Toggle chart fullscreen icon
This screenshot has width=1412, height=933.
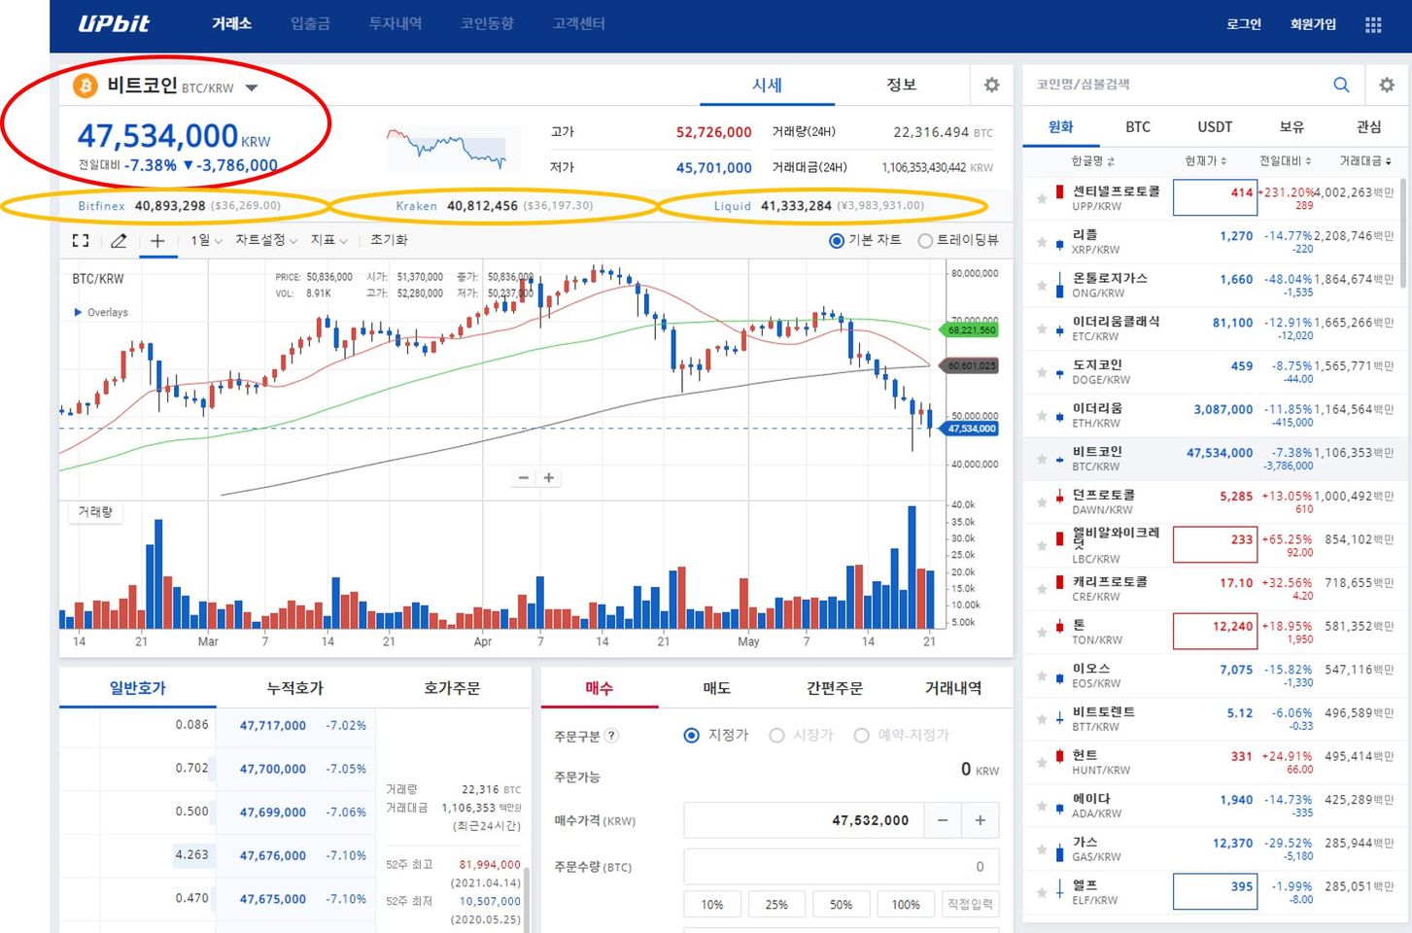point(81,240)
